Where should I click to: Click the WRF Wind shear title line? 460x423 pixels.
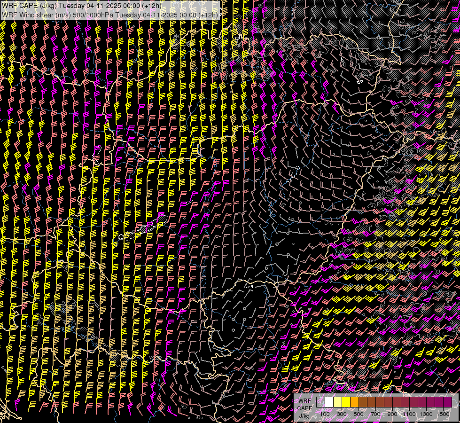[110, 15]
